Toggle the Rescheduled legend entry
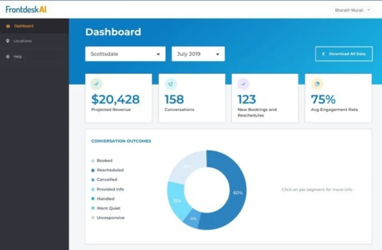This screenshot has width=382, height=250. [108, 170]
